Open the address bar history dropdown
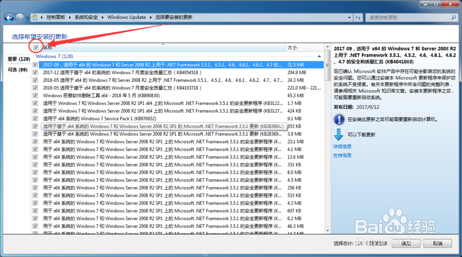Screen dimensions: 462x257 click(x=349, y=18)
